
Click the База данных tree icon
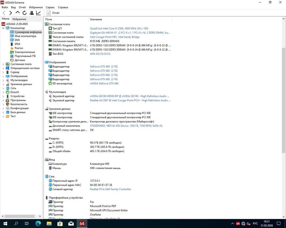(x=8, y=112)
